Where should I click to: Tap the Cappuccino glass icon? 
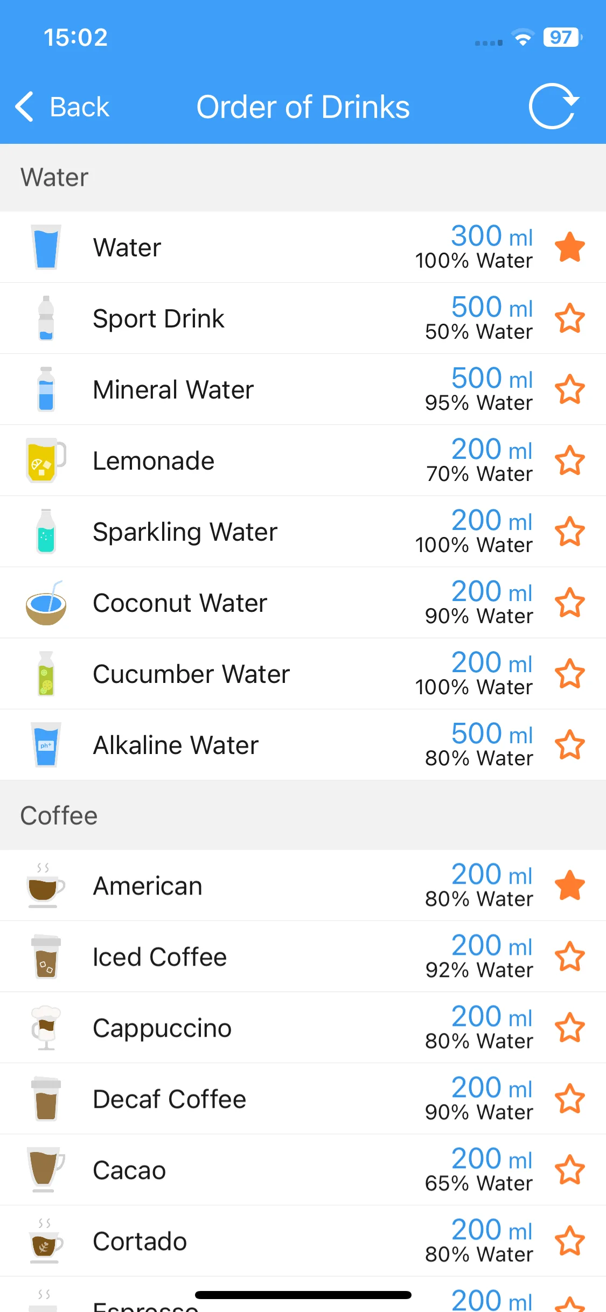46,1028
